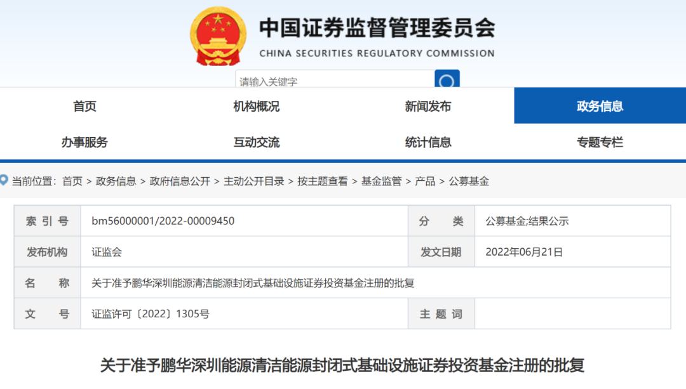Open 按主题查看 breadcrumb link
This screenshot has height=389, width=686.
coord(323,181)
